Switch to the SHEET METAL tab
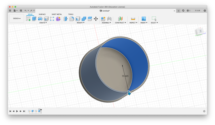The height and width of the screenshot is (125, 215). 57,14
